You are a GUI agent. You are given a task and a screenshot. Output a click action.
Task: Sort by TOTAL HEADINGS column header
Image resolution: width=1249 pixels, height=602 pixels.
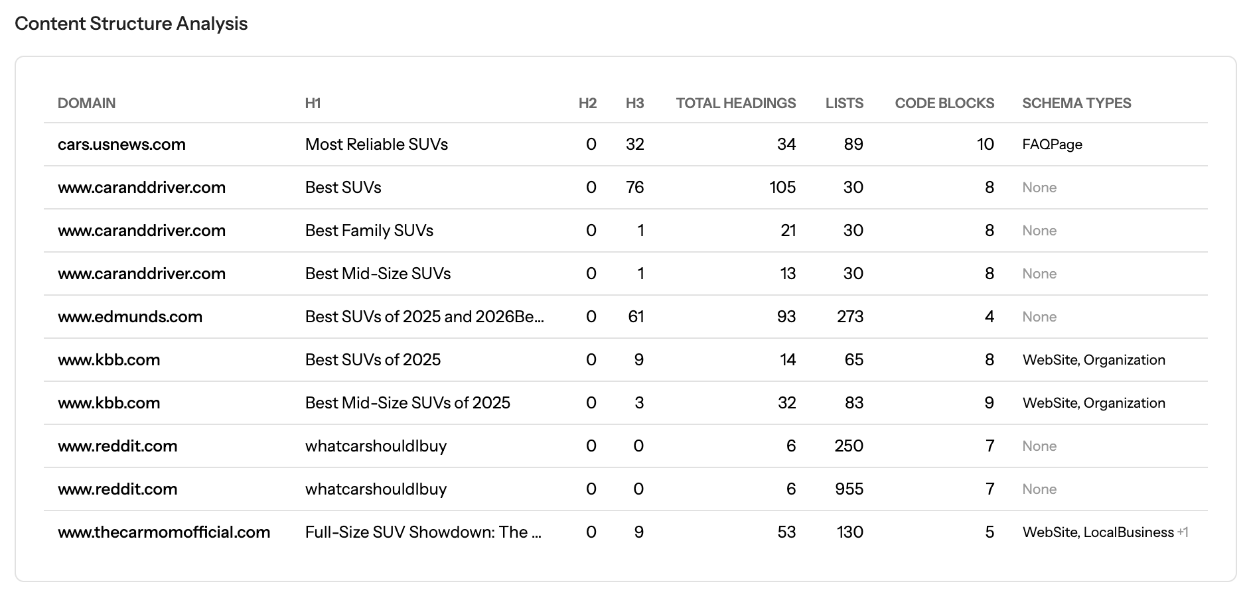tap(735, 103)
